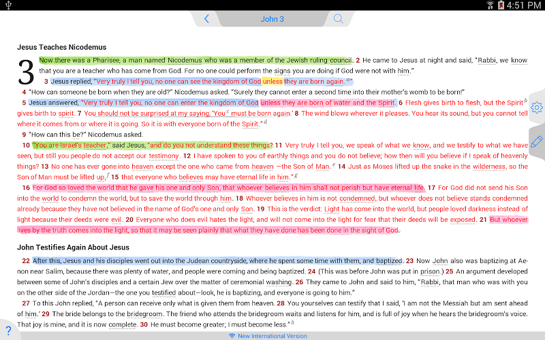The image size is (545, 340).
Task: Open footnote a after 'born again.'
Action: [x=348, y=80]
